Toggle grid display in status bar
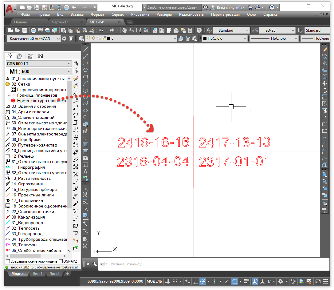Image resolution: width=334 pixels, height=290 pixels. click(x=167, y=281)
